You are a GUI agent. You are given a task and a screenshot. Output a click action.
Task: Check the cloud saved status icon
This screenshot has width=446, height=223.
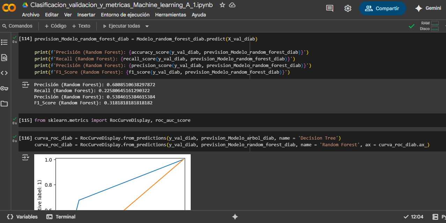pyautogui.click(x=232, y=5)
